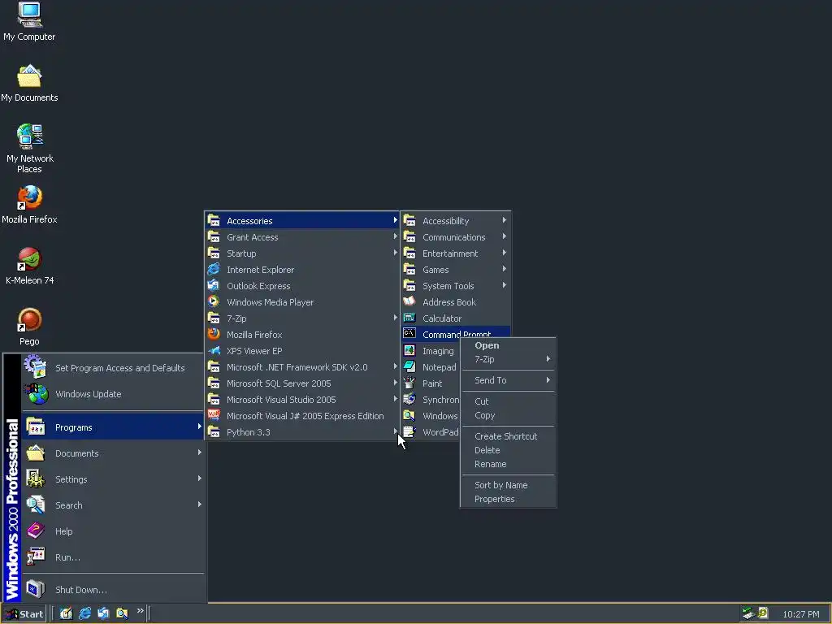Open Python 3.3 programs folder
This screenshot has width=832, height=624.
[301, 432]
